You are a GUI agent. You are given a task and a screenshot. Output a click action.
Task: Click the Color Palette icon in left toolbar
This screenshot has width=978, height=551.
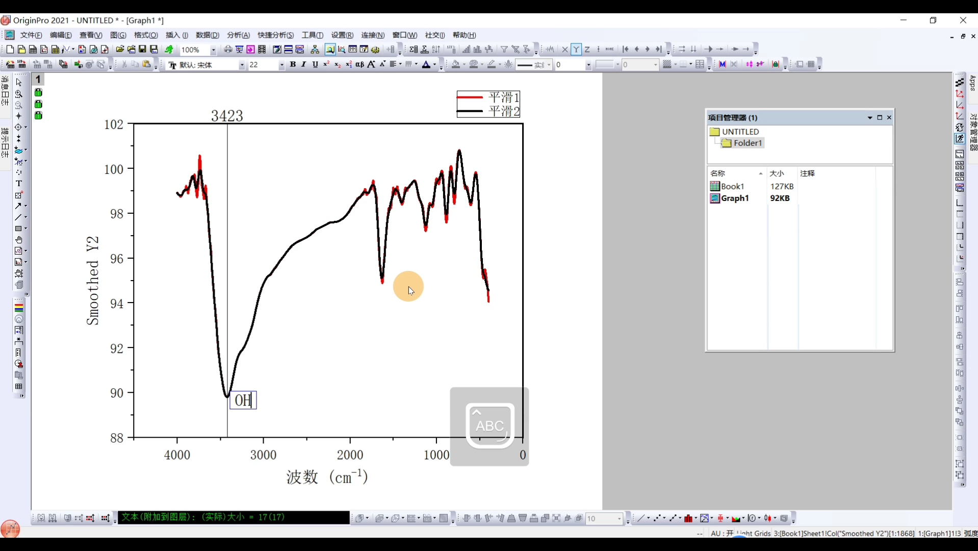coord(19,308)
